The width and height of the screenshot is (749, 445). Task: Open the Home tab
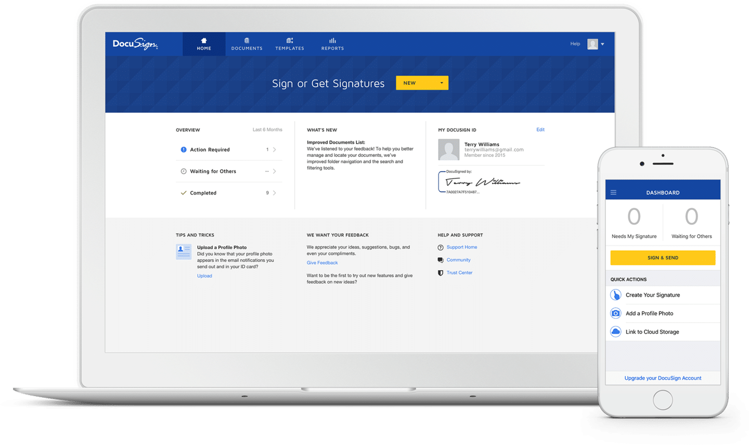[x=204, y=44]
